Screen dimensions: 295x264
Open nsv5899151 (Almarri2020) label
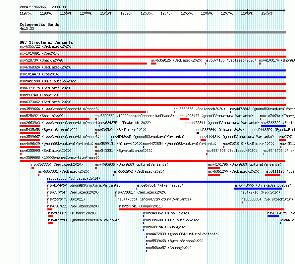pos(119,144)
